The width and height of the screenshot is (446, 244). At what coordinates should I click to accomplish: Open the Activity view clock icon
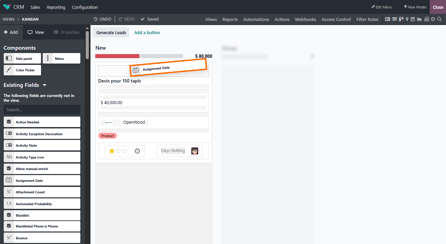click(433, 19)
